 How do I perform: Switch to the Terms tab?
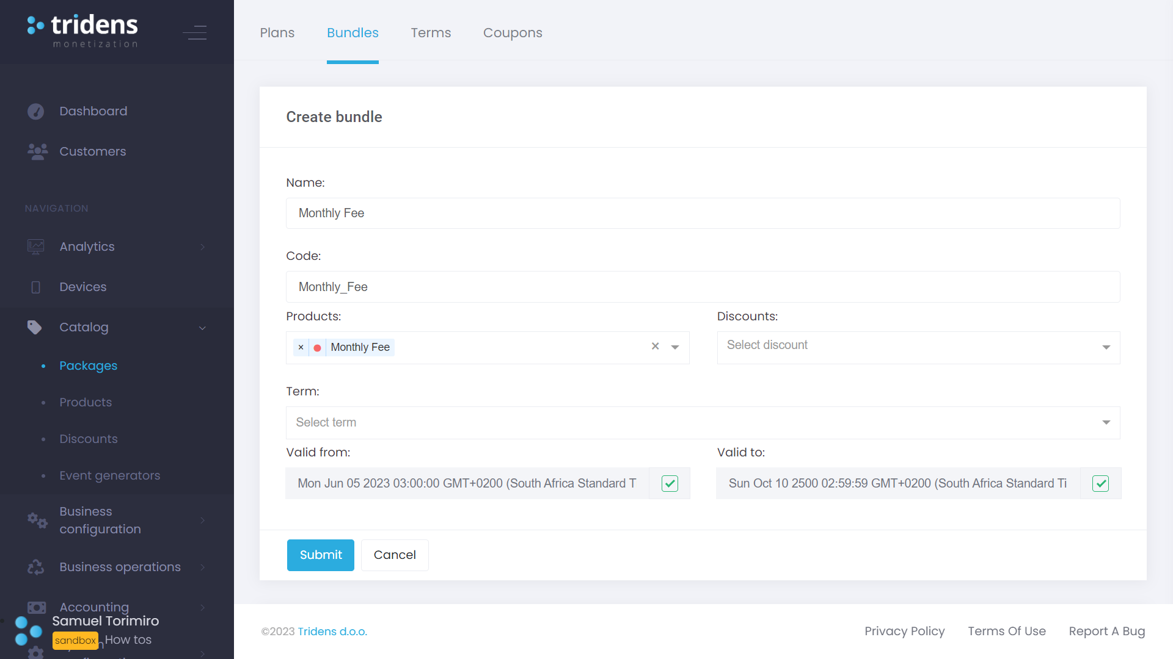(431, 32)
